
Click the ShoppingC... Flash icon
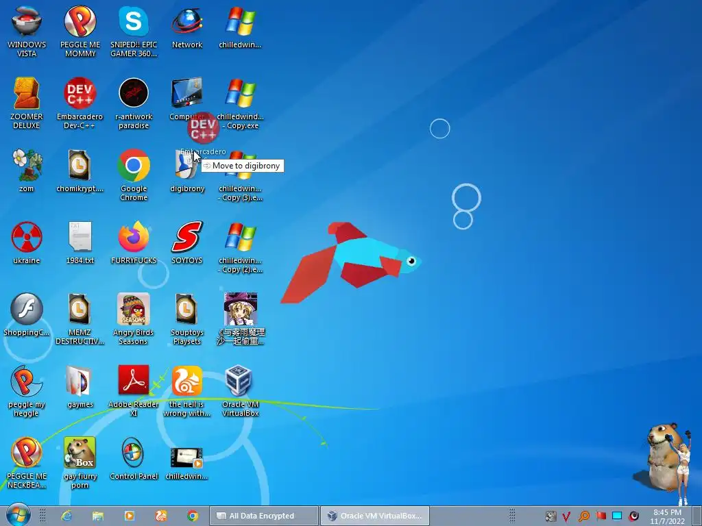pos(27,315)
